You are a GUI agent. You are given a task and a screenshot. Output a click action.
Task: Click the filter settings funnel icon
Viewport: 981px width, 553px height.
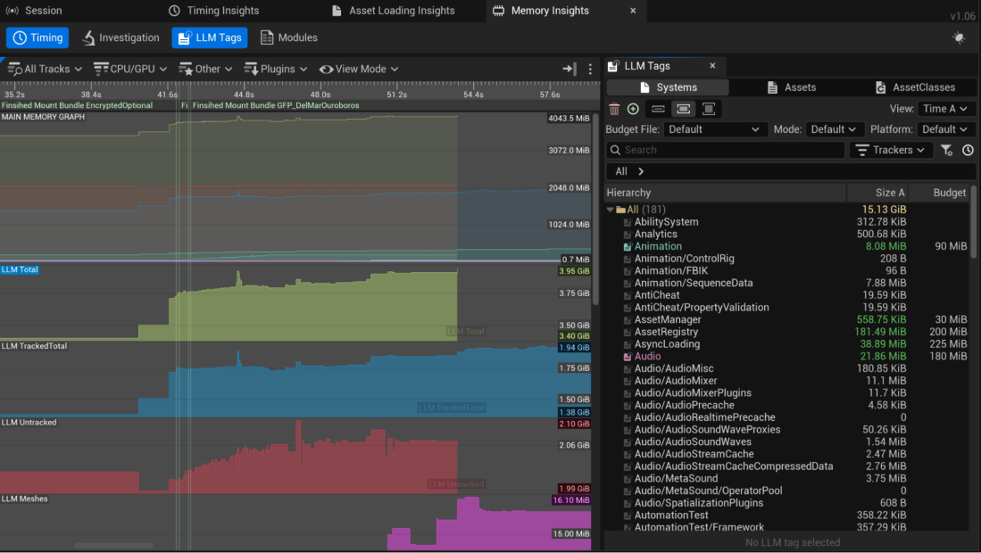coord(947,150)
